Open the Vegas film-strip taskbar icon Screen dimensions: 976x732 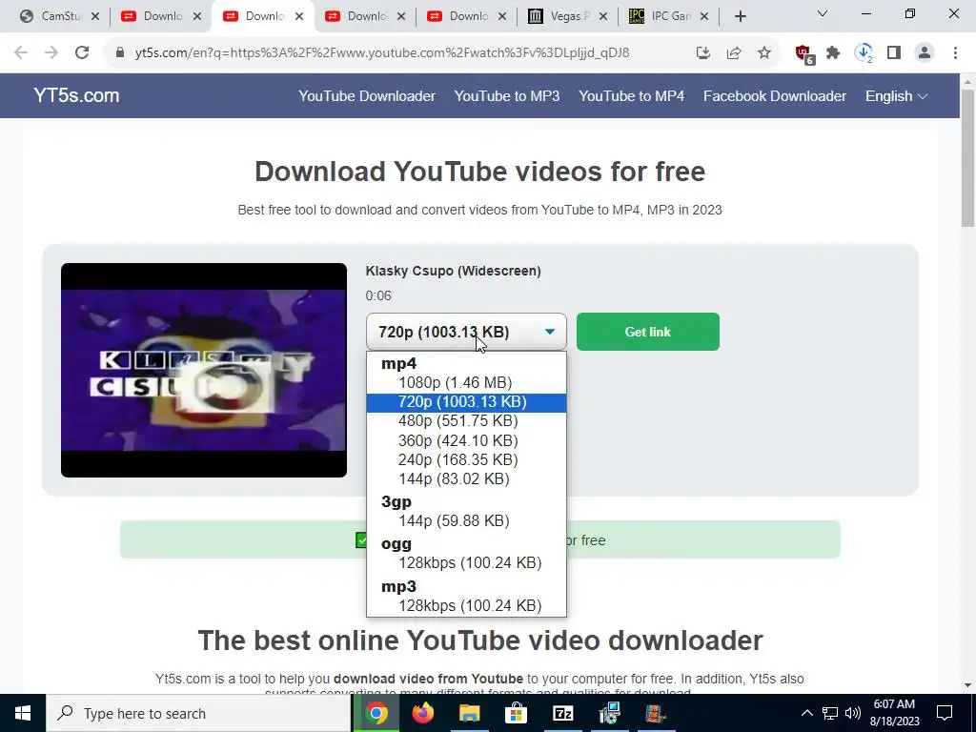656,713
